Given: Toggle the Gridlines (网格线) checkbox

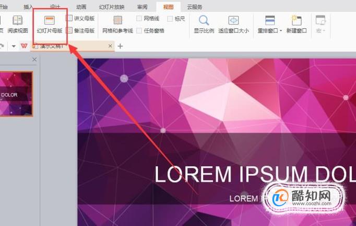Looking at the screenshot, I should point(139,18).
